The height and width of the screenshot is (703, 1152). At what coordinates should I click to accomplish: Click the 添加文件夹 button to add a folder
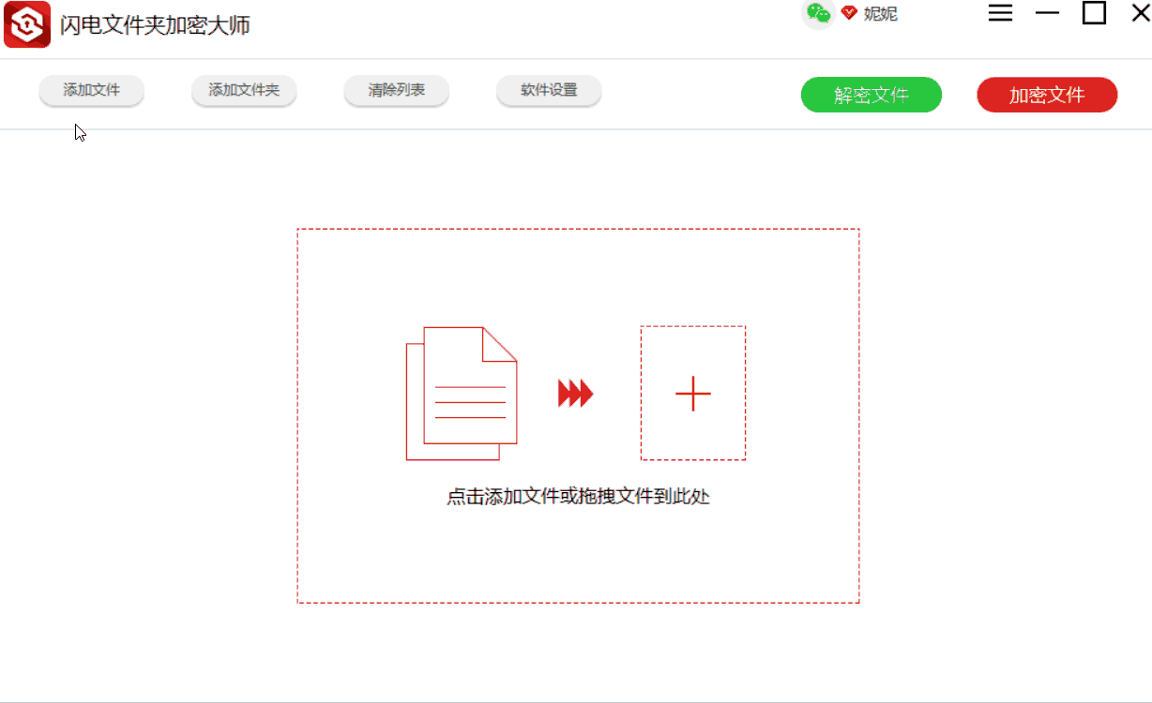click(x=243, y=91)
